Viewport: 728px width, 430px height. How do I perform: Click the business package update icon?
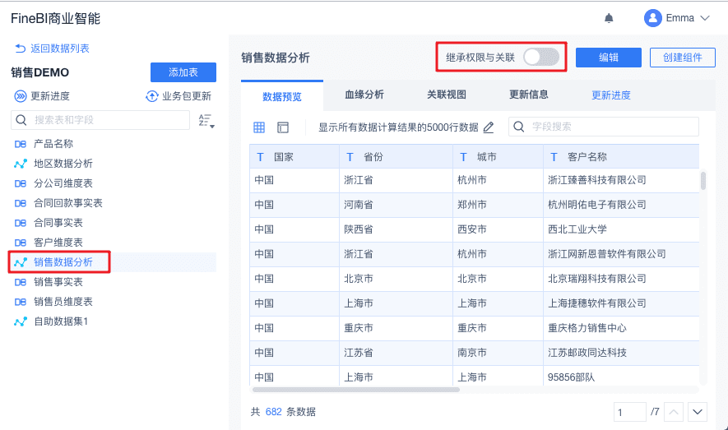pyautogui.click(x=152, y=96)
